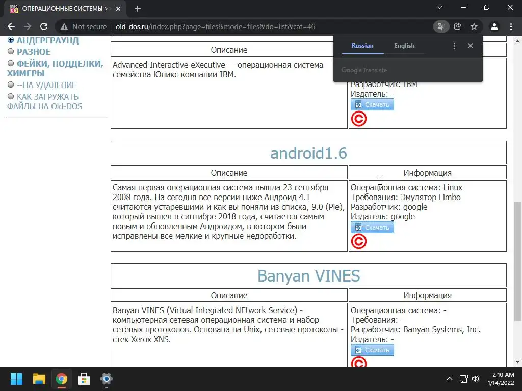522x391 pixels.
Task: Open the android1.6 title link
Action: 308,153
